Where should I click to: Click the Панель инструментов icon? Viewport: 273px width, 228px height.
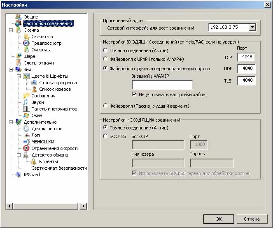click(x=26, y=109)
